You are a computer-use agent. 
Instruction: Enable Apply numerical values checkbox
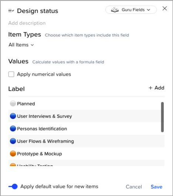pos(11,74)
